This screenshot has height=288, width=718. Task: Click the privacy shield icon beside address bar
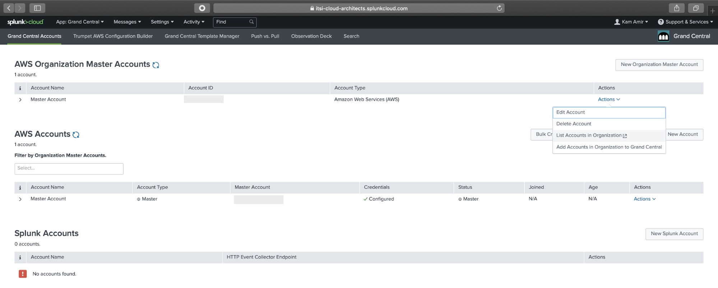tap(202, 8)
